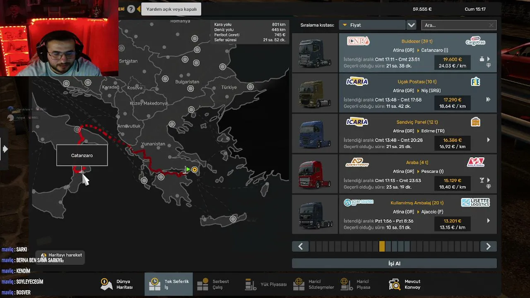Click the ICARIA logo in the Uçak Postası row
The image size is (530, 298).
tap(357, 82)
